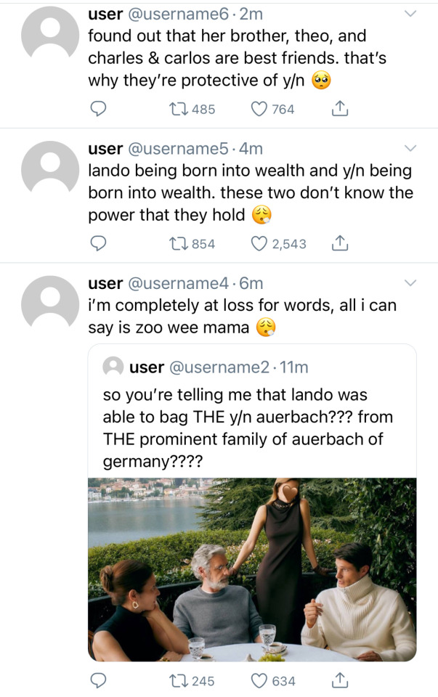Expand username5 tweet options chevron
438x697 pixels.
coord(410,149)
